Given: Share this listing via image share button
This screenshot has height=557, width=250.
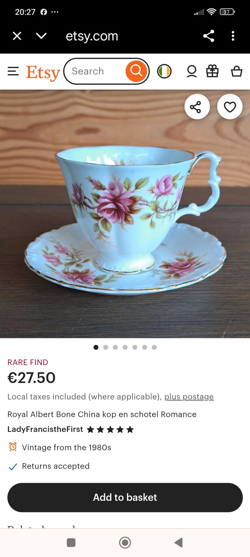Looking at the screenshot, I should point(197,107).
